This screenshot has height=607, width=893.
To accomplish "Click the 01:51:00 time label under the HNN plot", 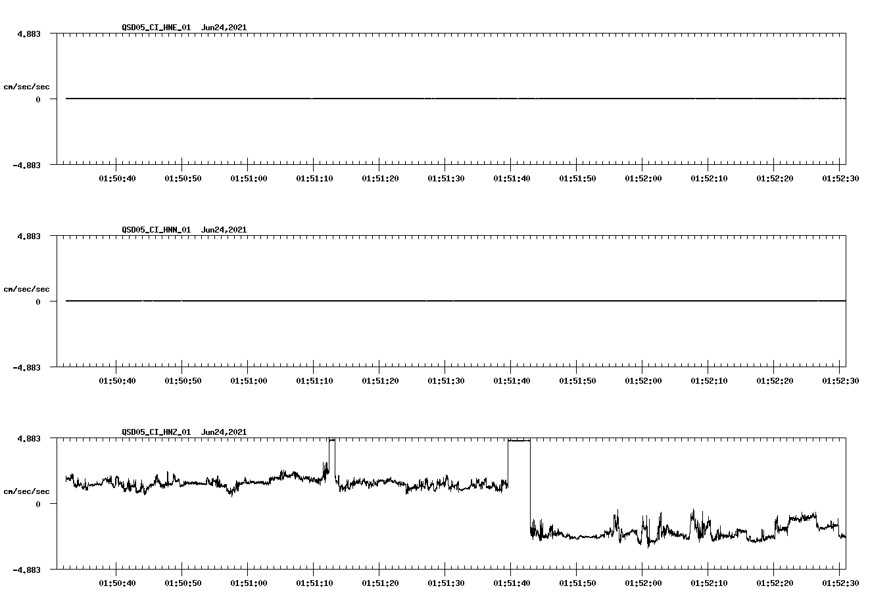I will pyautogui.click(x=249, y=380).
